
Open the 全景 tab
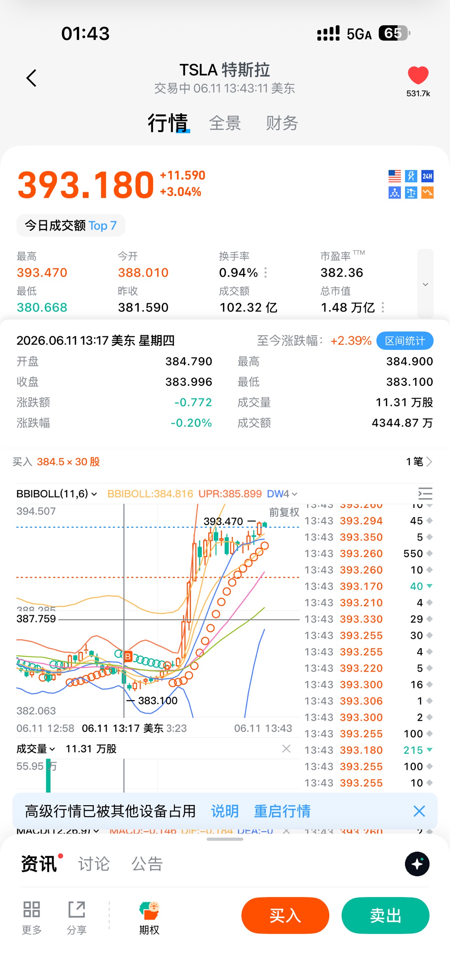pyautogui.click(x=225, y=123)
